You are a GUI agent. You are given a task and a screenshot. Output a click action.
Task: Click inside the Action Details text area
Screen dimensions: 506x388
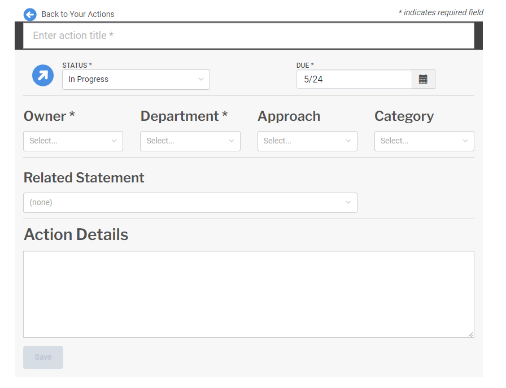pos(248,294)
